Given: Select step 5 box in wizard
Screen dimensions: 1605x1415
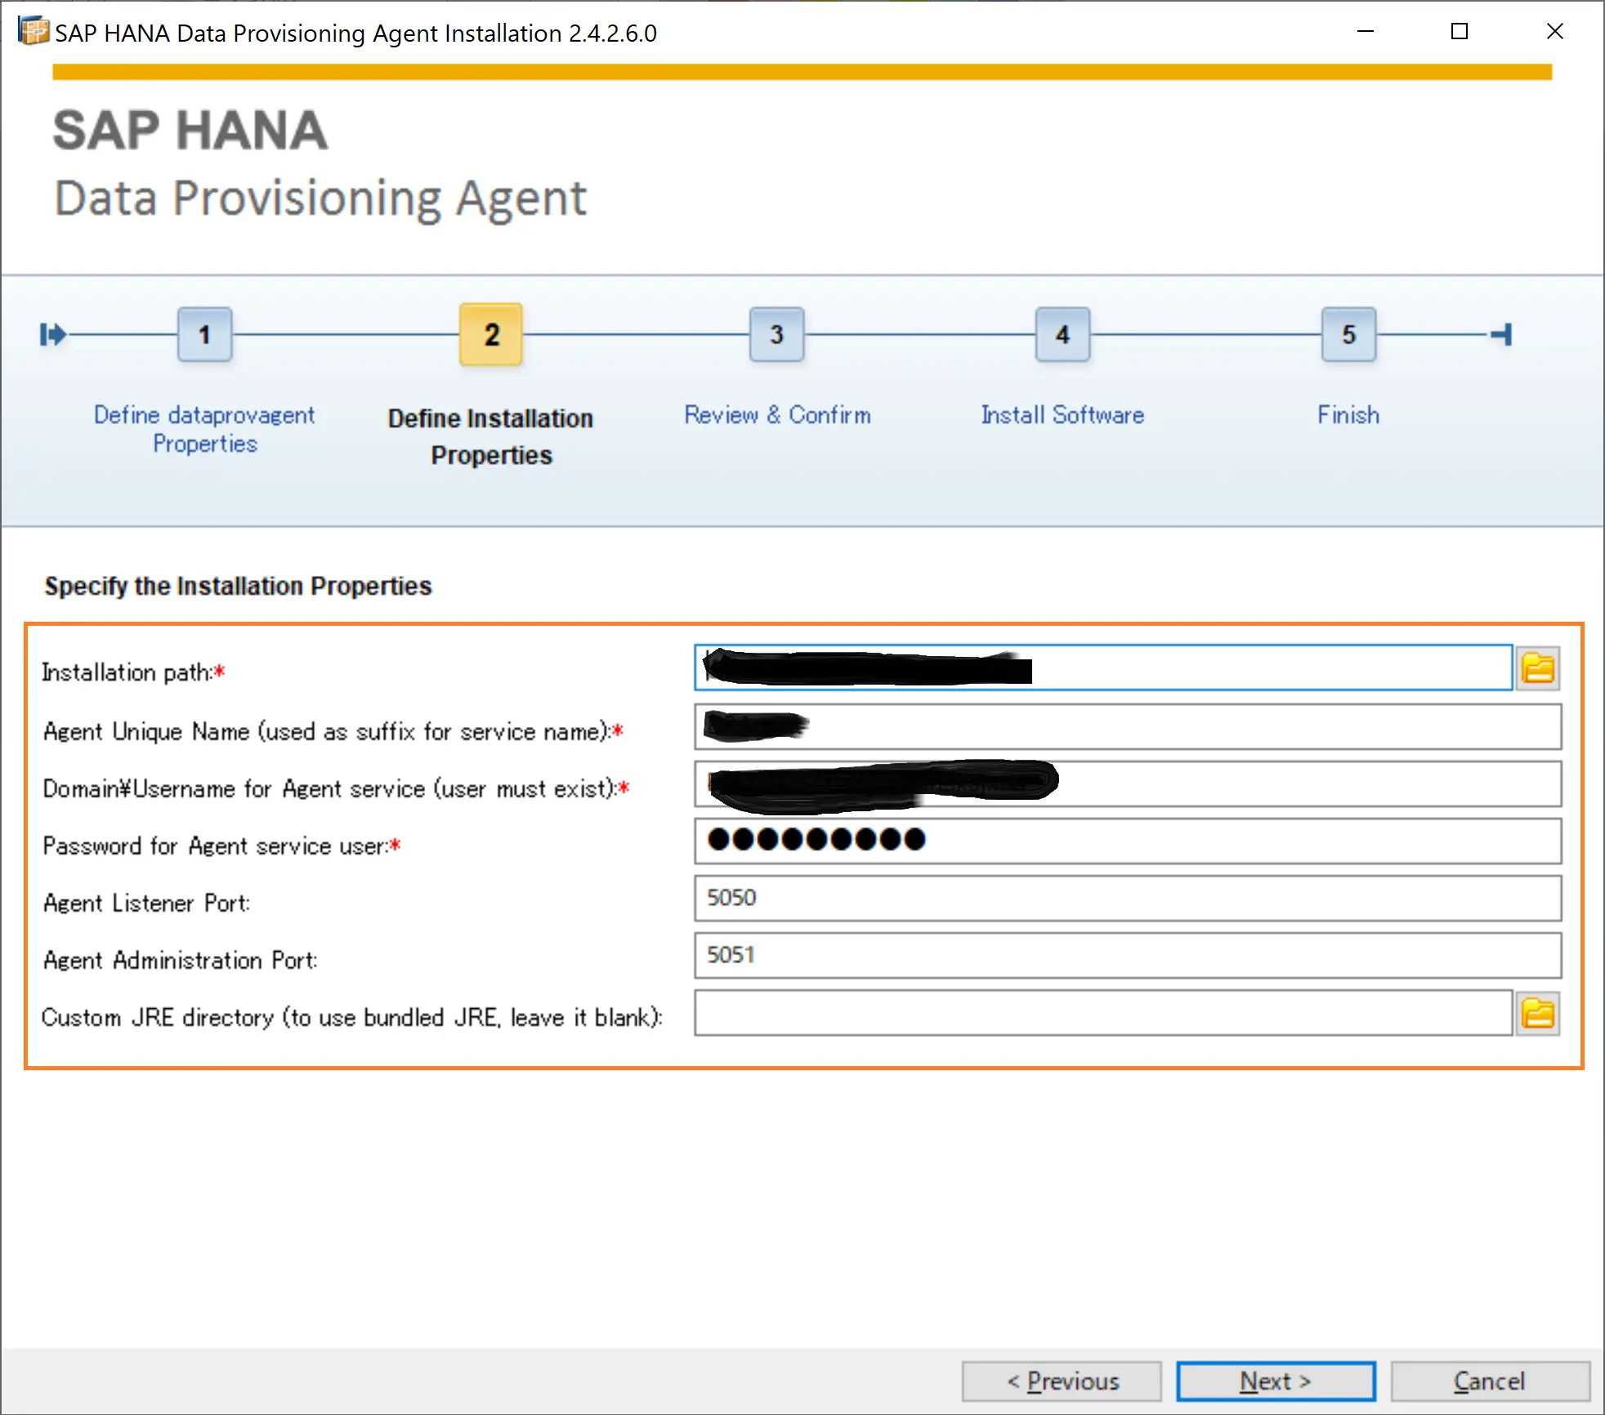Looking at the screenshot, I should [1349, 334].
